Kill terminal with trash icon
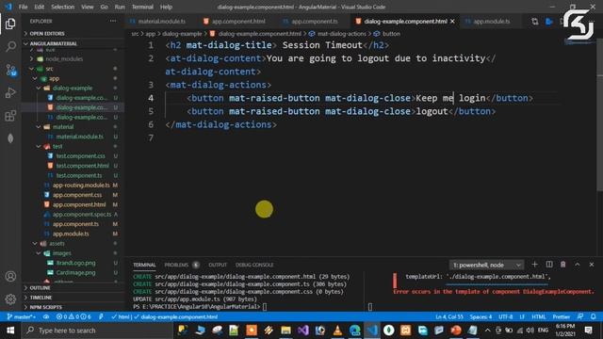This screenshot has width=603, height=339. 563,265
